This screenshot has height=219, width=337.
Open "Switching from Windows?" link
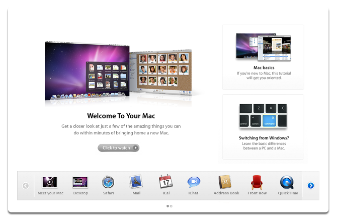(264, 138)
